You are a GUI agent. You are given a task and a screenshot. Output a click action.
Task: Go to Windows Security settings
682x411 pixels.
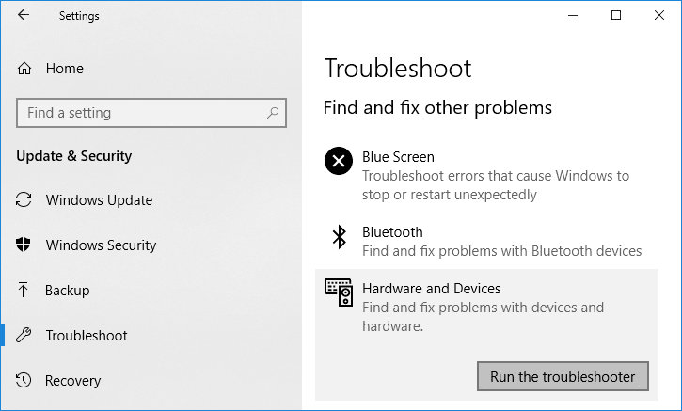(101, 245)
